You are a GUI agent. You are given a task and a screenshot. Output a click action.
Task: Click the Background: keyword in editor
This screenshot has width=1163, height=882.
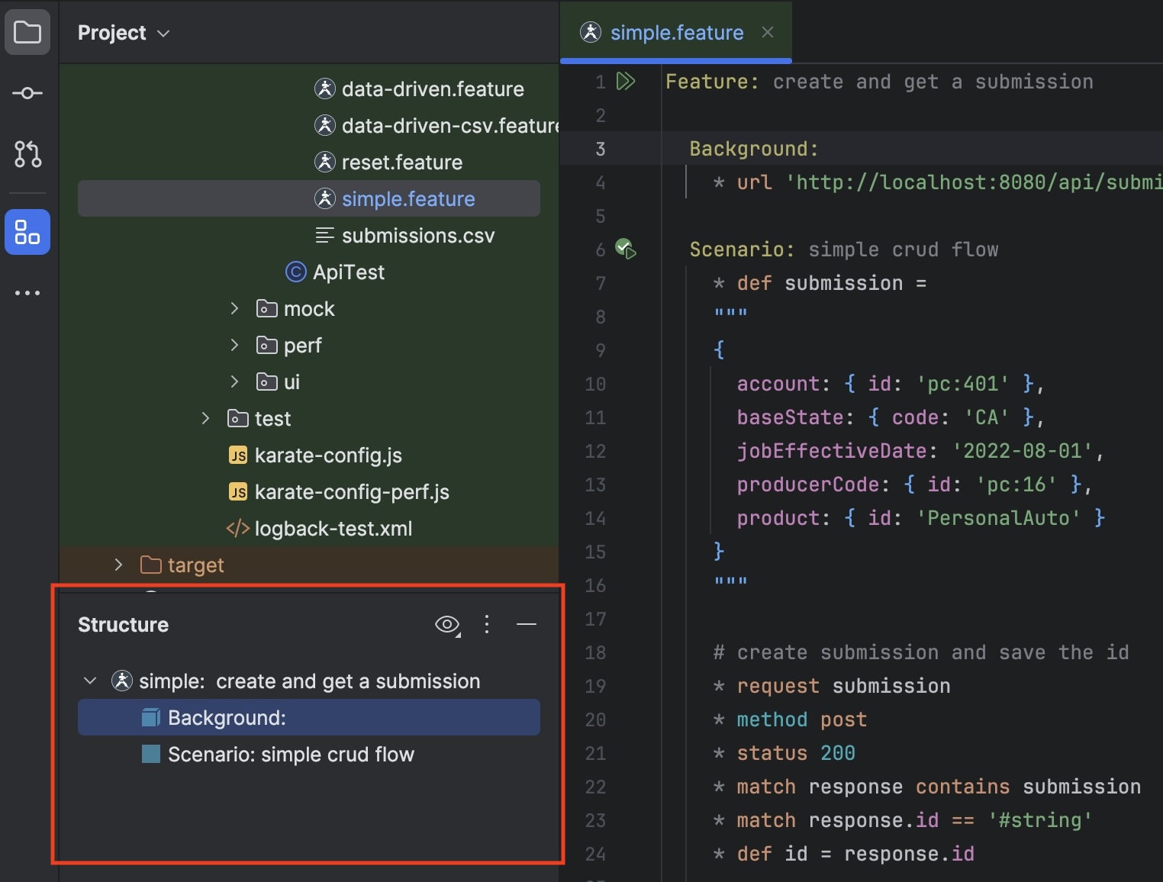coord(754,149)
